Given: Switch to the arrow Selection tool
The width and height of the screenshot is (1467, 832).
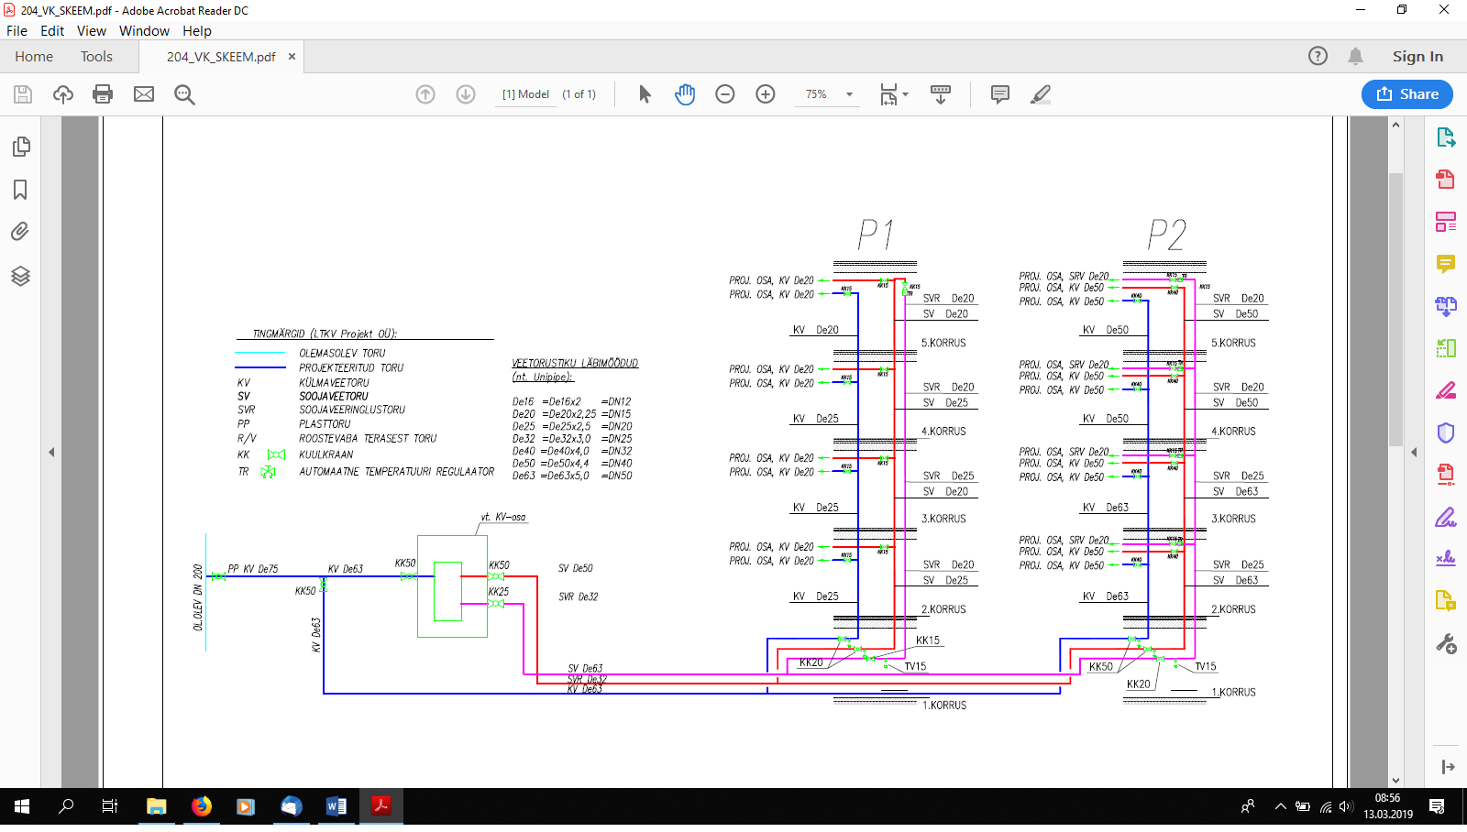Looking at the screenshot, I should (645, 94).
